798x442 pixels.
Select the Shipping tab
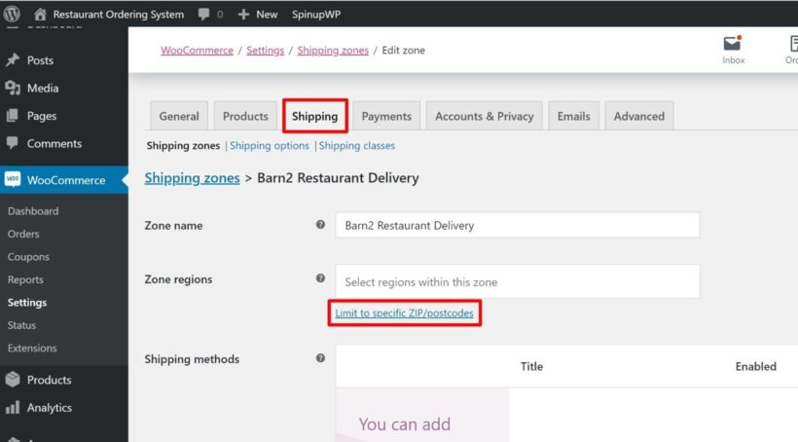[x=315, y=116]
